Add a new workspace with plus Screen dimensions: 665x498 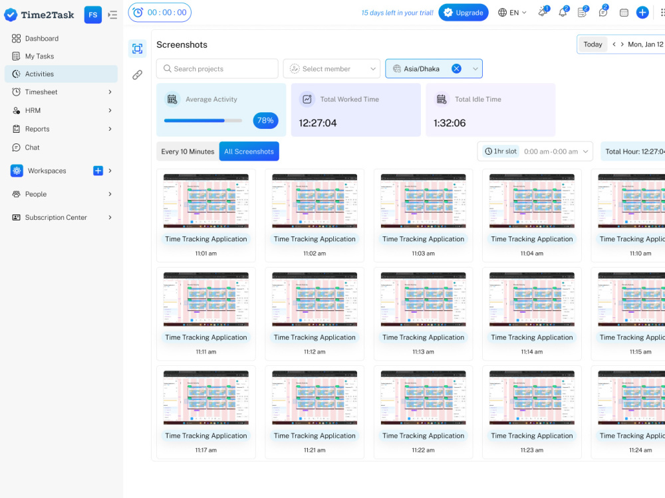tap(98, 171)
